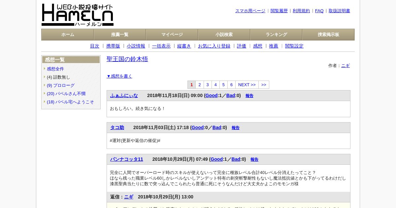Open user パンナコッタ11 profile
Viewport: 396px width, 208px height.
(127, 159)
